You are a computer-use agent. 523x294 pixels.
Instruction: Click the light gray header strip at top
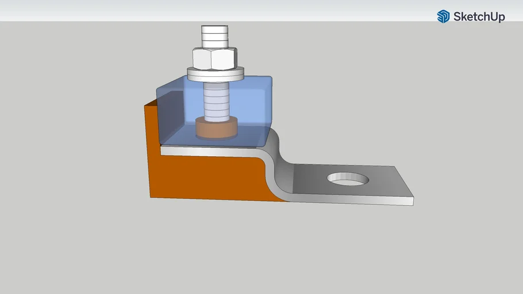230,10
